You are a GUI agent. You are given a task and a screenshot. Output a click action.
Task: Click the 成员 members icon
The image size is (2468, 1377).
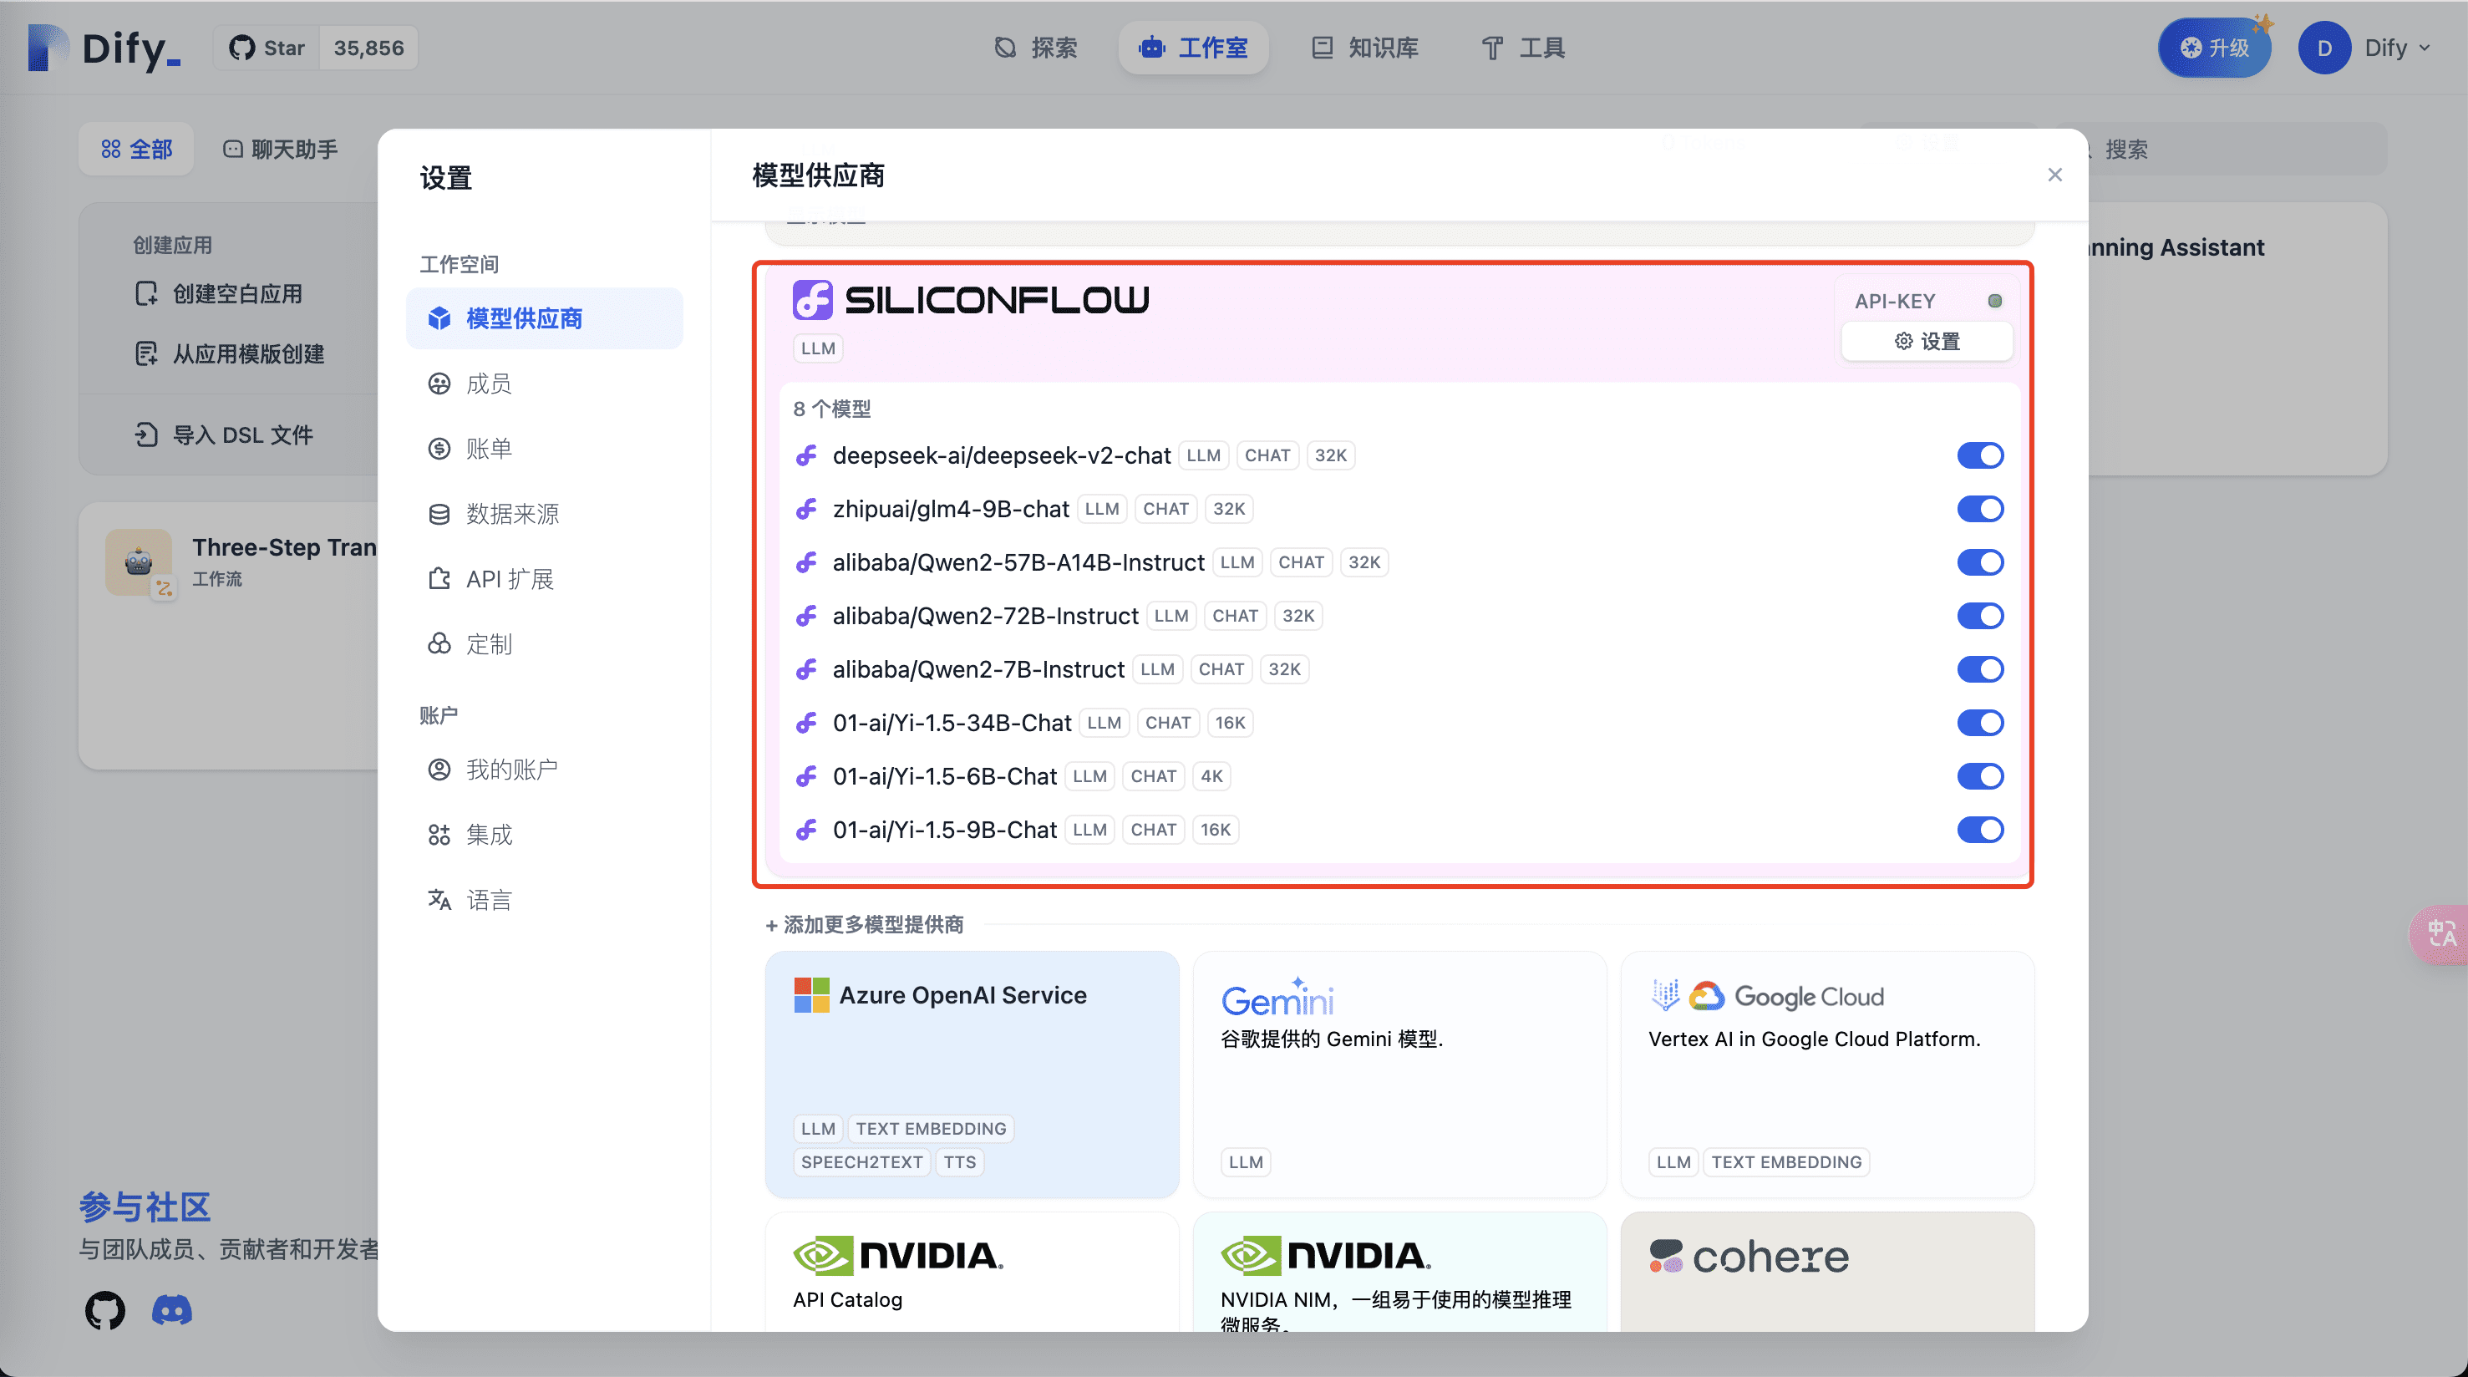click(439, 384)
